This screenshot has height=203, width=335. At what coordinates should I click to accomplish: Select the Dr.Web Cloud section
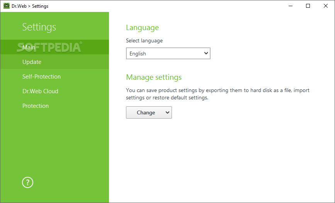pos(54,91)
